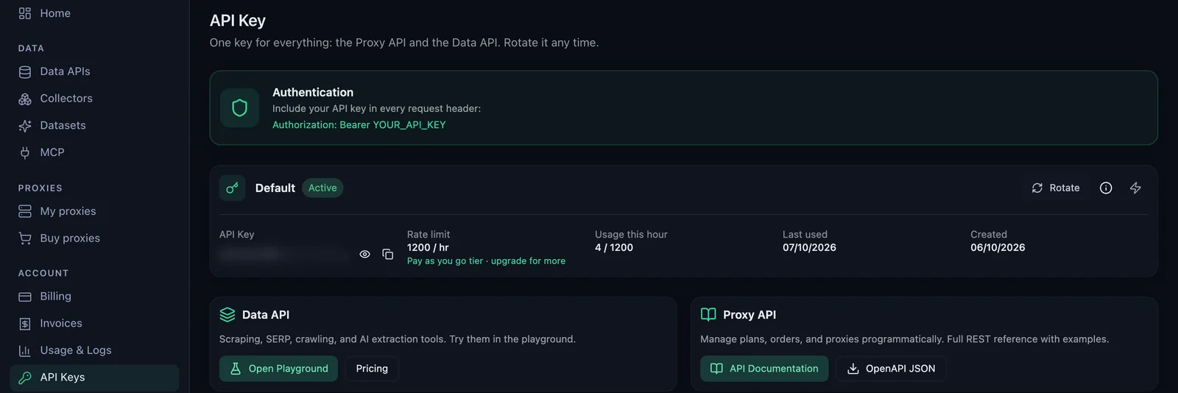The image size is (1178, 393).
Task: Click 'Authorization: Bearer YOUR_API_KEY' text
Action: [359, 125]
